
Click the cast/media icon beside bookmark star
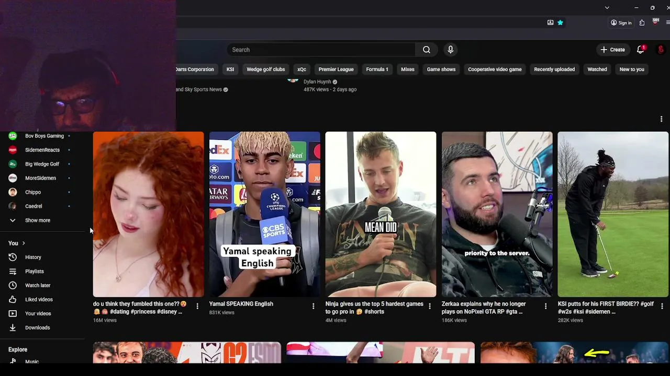tap(550, 22)
